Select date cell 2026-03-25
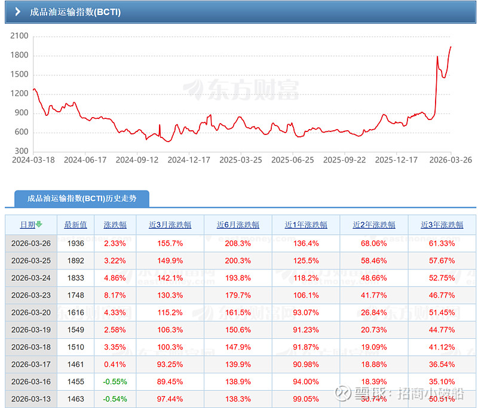 (x=31, y=261)
